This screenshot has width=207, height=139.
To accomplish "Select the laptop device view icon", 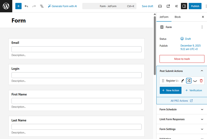I will coord(160,6).
